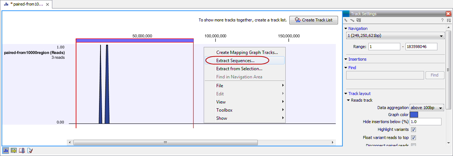Image resolution: width=453 pixels, height=156 pixels.
Task: Click the horizontal scrollbar right arrow
Action: 332,142
